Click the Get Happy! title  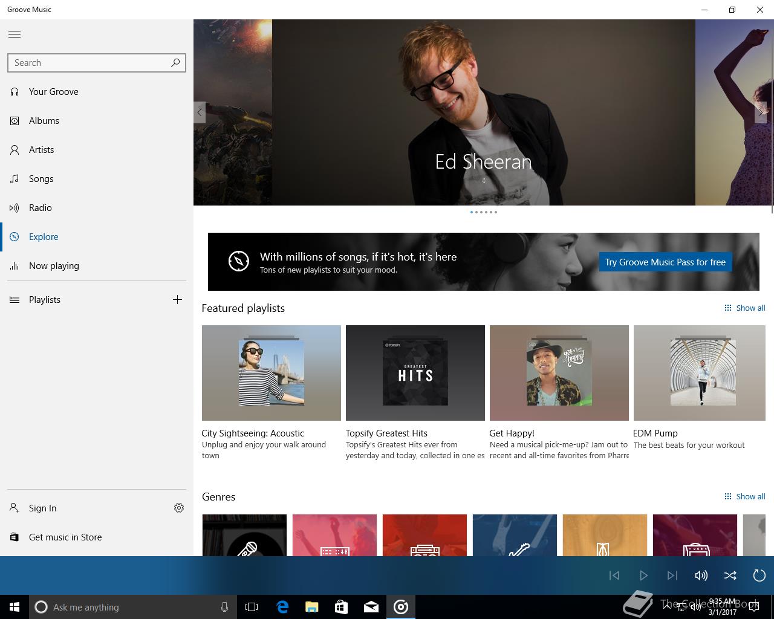pos(512,433)
